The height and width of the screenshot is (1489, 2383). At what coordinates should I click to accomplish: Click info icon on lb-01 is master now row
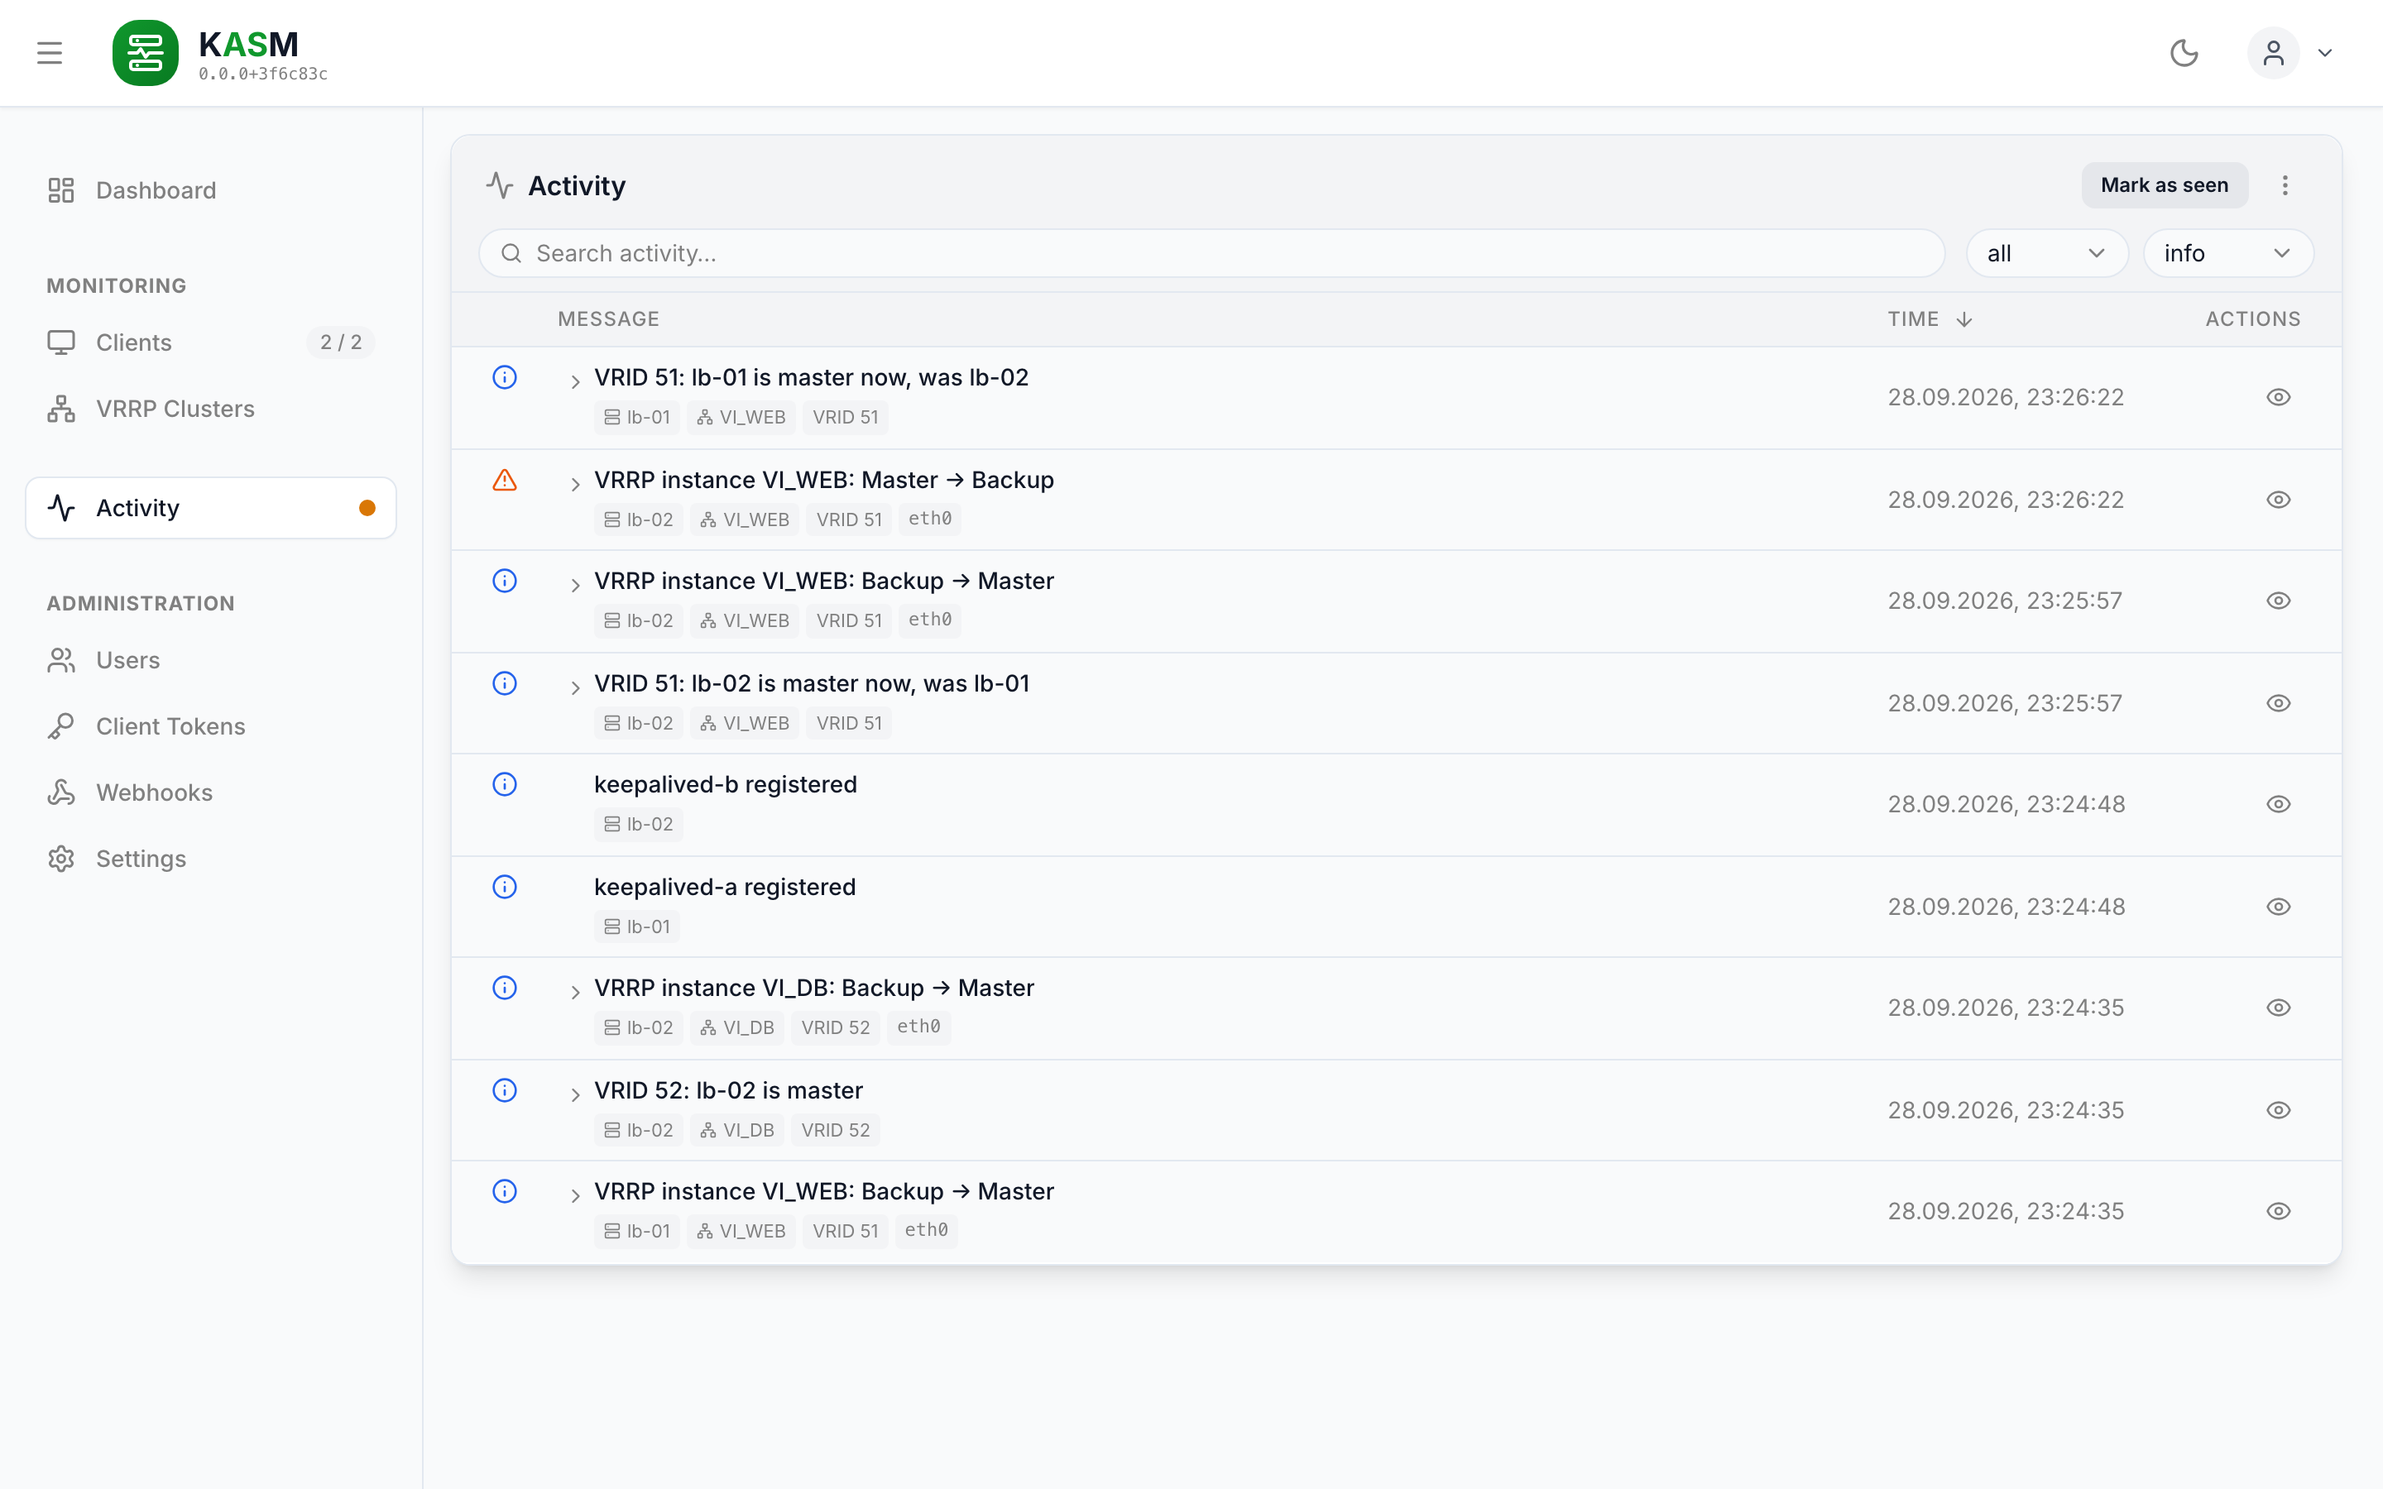coord(504,378)
